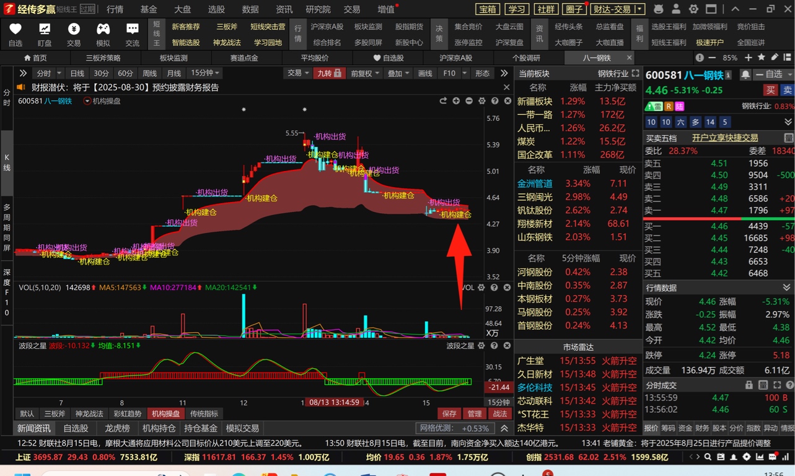
Task: Click the alert bell icon next to 八一钢铁
Action: click(x=745, y=74)
